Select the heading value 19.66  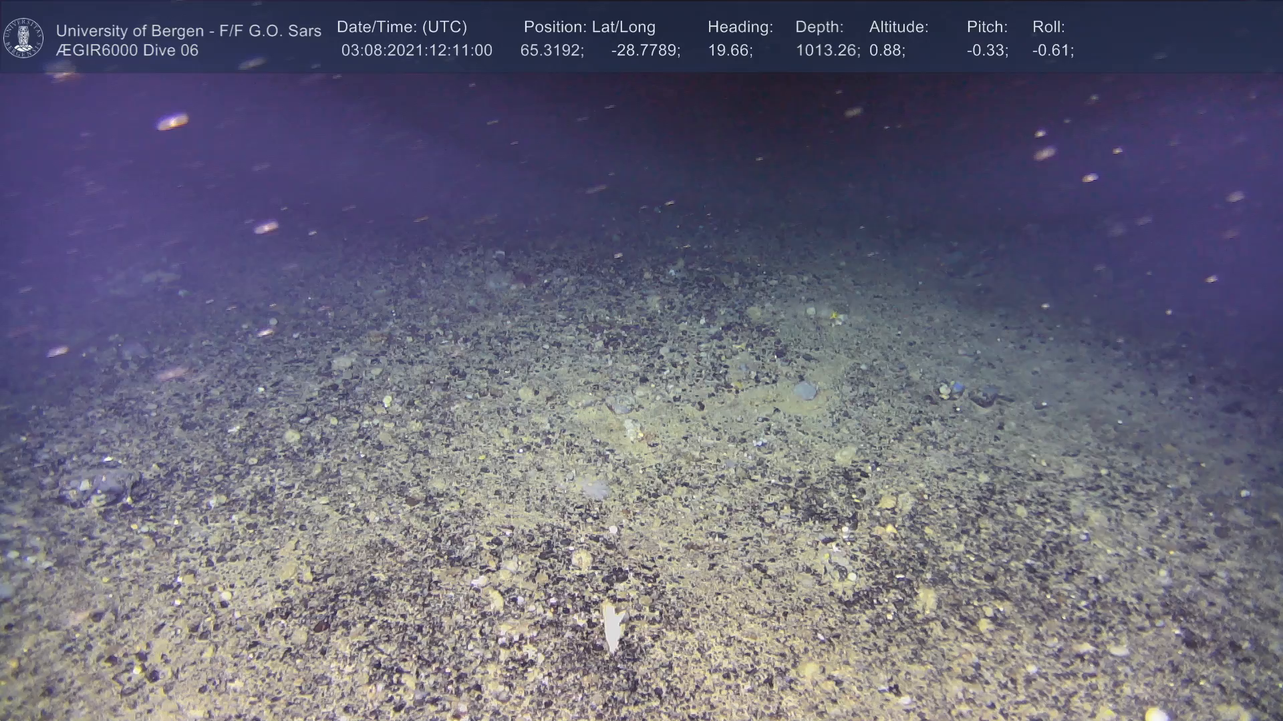(x=730, y=51)
